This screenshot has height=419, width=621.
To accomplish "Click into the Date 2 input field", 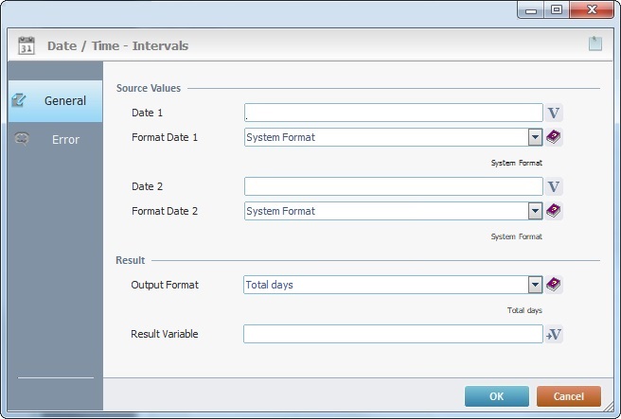I will tap(393, 186).
